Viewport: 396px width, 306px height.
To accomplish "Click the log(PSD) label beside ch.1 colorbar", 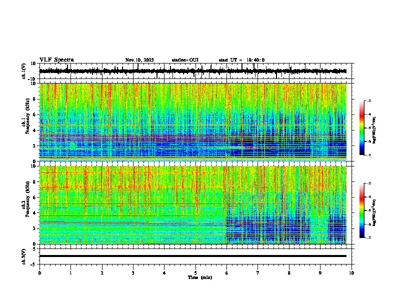I will point(374,130).
